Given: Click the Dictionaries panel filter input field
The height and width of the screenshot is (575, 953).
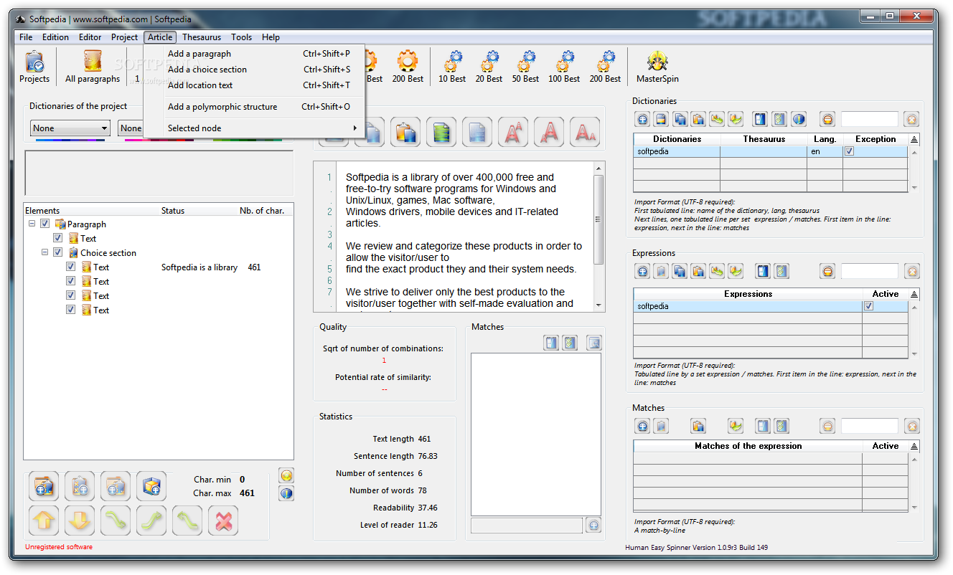Looking at the screenshot, I should [x=869, y=119].
